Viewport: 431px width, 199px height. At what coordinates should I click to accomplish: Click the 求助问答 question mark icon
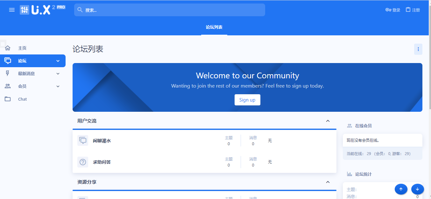tap(83, 162)
